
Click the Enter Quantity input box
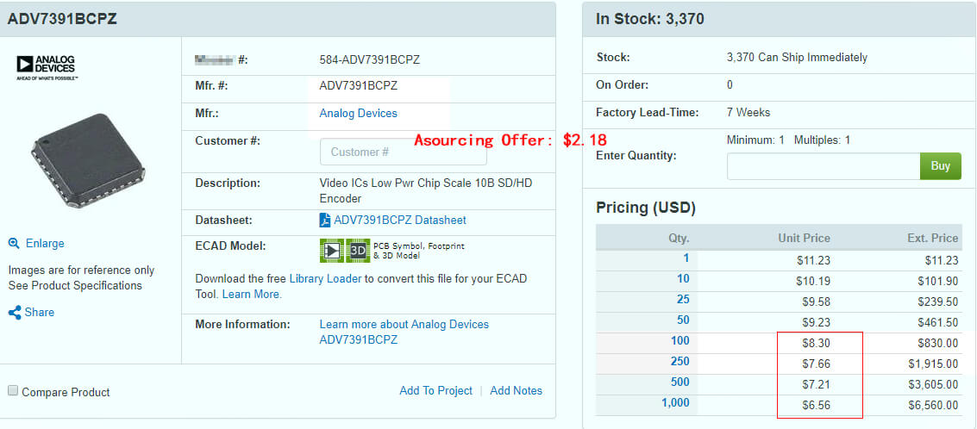(x=824, y=166)
